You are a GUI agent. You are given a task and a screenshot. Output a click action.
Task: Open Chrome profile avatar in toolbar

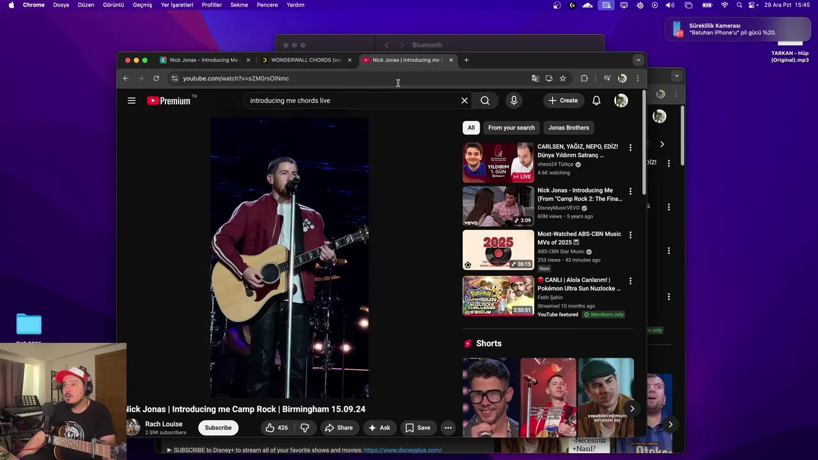622,78
